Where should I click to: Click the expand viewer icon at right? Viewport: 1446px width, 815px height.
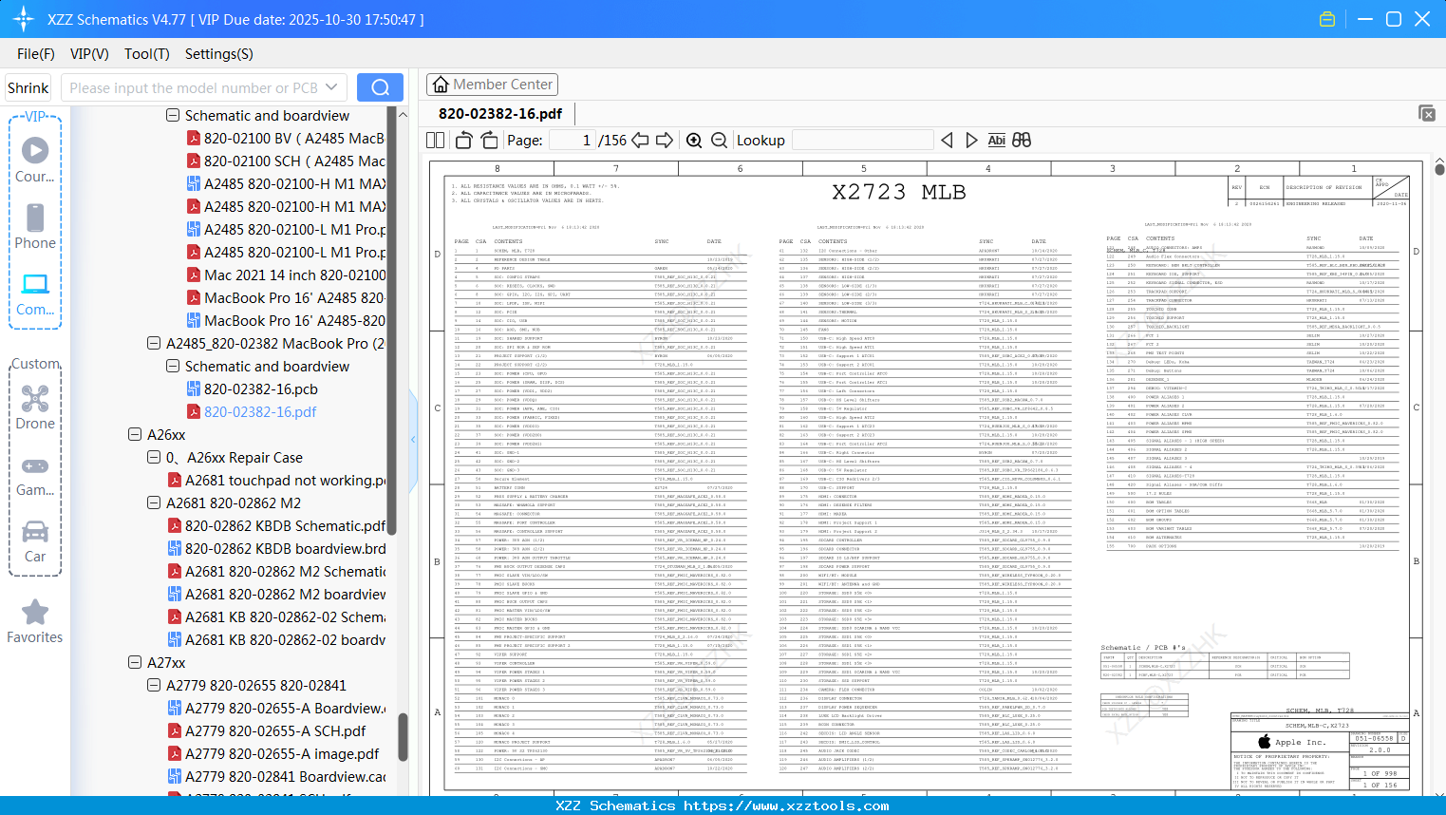pos(1426,113)
